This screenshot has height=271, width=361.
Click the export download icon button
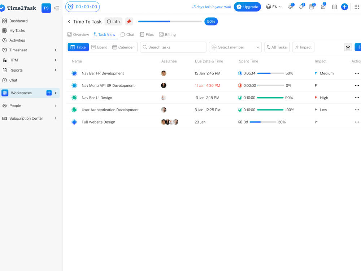348,47
